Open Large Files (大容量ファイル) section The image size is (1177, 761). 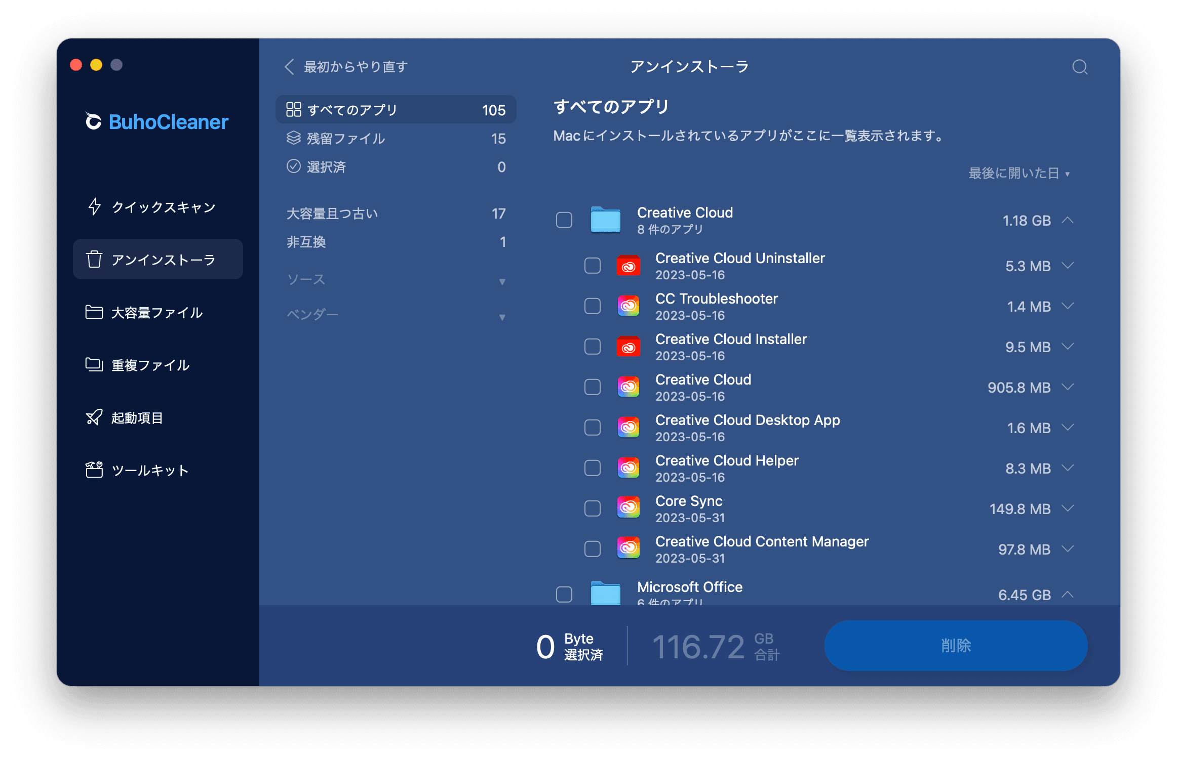click(x=155, y=313)
